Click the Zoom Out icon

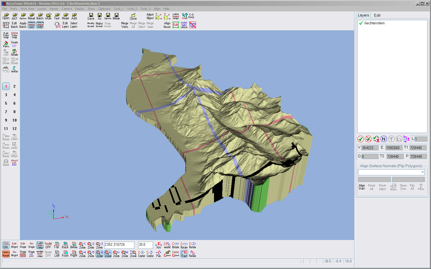point(125,254)
